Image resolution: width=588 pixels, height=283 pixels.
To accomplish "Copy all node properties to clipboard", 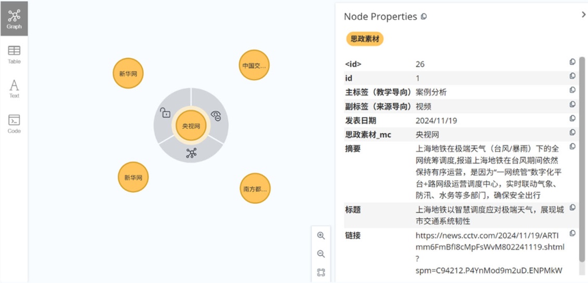I will click(423, 17).
